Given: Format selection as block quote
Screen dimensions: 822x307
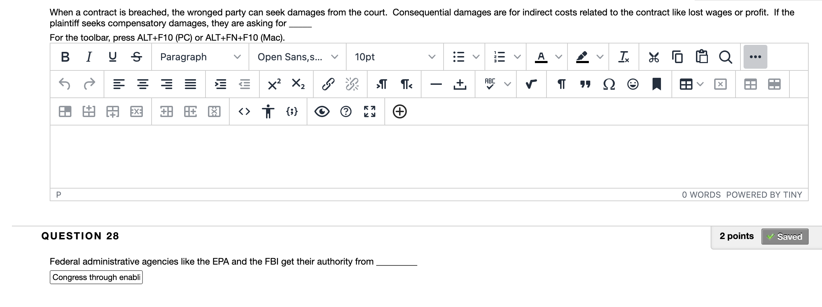Looking at the screenshot, I should (x=585, y=84).
